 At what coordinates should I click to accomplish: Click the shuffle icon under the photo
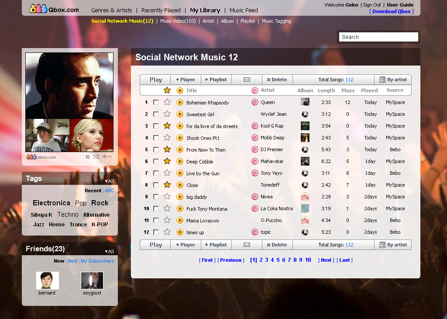(96, 156)
